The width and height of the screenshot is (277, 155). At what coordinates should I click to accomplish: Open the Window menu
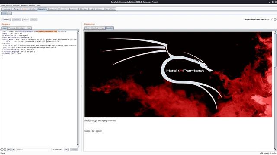pos(32,6)
